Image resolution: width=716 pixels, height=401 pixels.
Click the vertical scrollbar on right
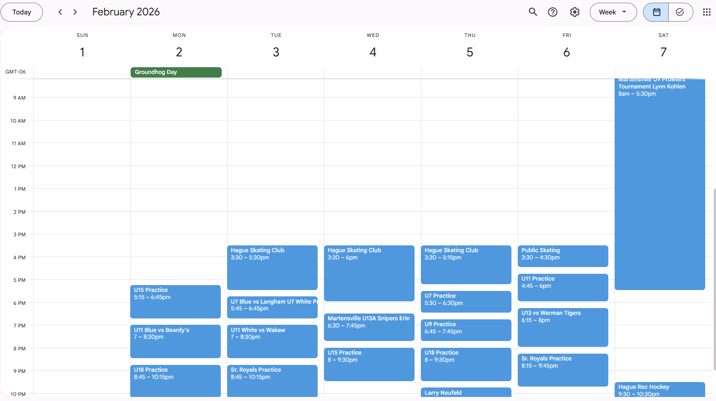[x=714, y=280]
